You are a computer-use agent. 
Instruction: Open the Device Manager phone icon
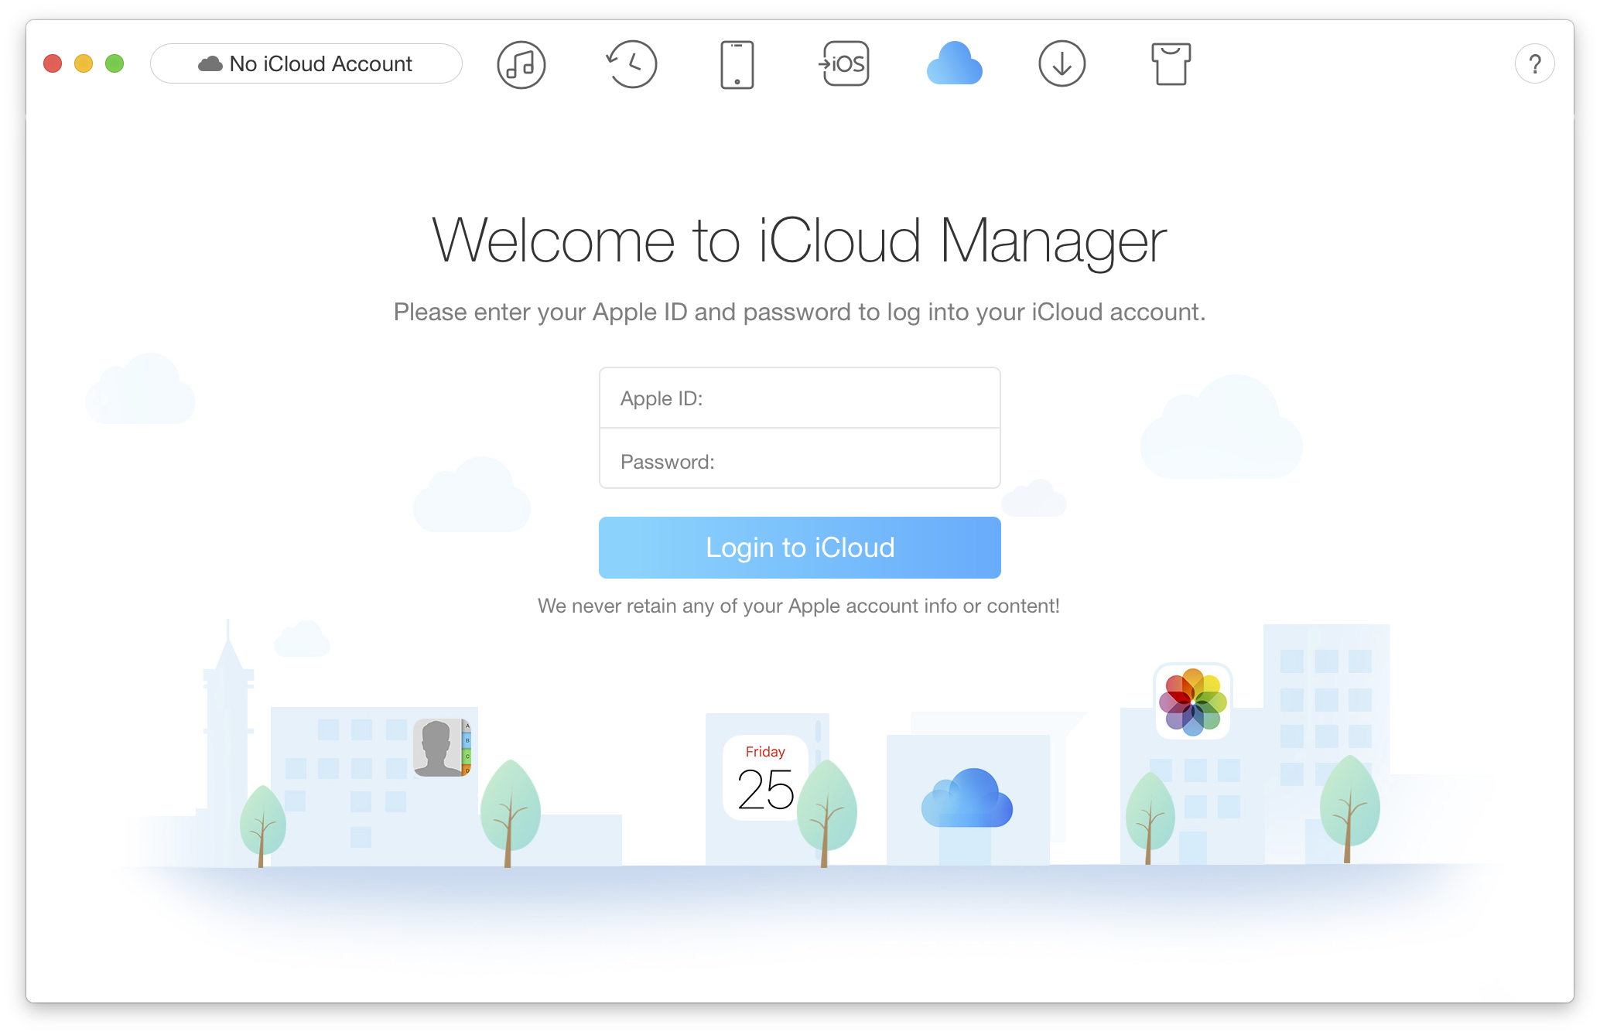pos(737,65)
